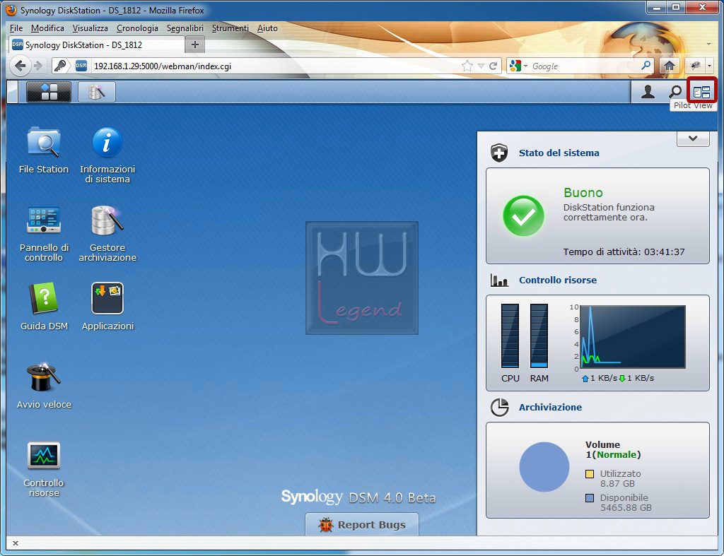This screenshot has width=724, height=556.
Task: Open the URL history dropdown arrow
Action: pyautogui.click(x=481, y=66)
